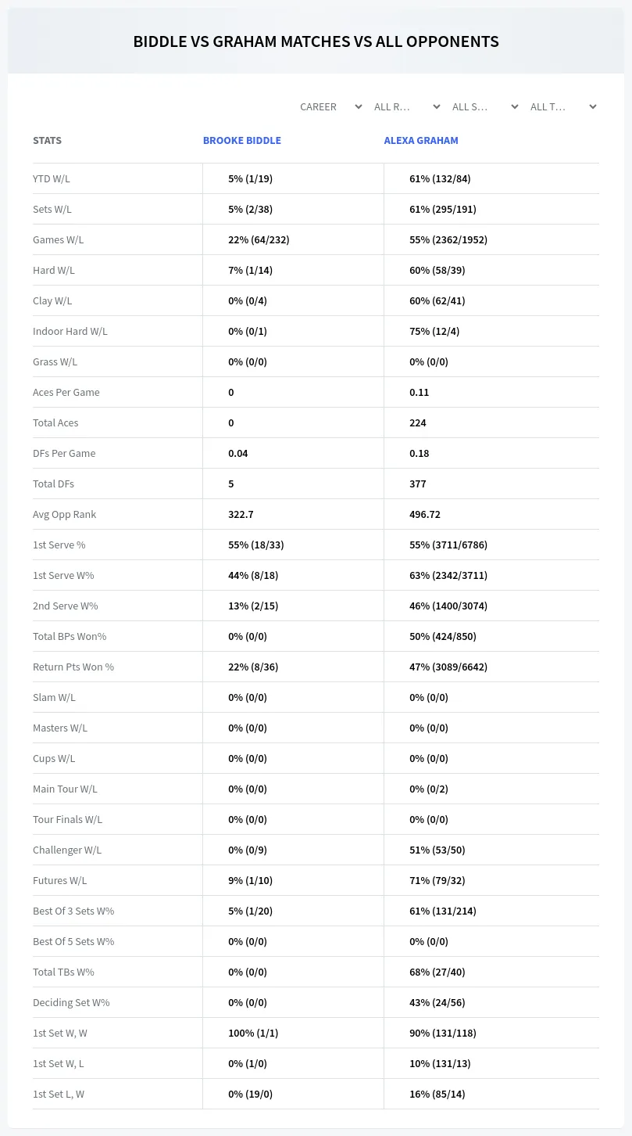
Task: Click Biddle's Hard W/L value
Action: tap(250, 270)
